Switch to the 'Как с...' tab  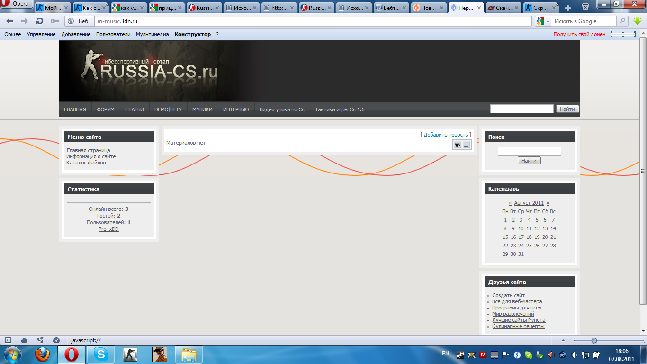90,8
